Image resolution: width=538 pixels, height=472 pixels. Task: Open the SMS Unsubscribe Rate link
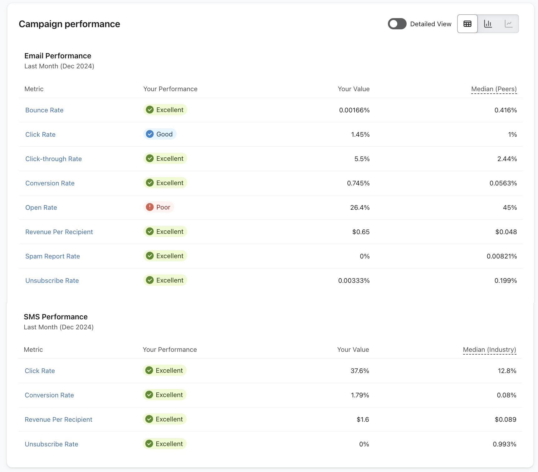[x=51, y=444]
